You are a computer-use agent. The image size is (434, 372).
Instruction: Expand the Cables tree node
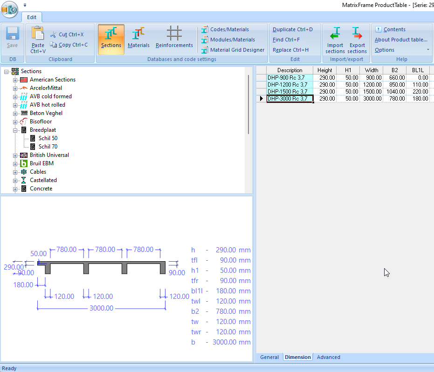[x=15, y=172]
